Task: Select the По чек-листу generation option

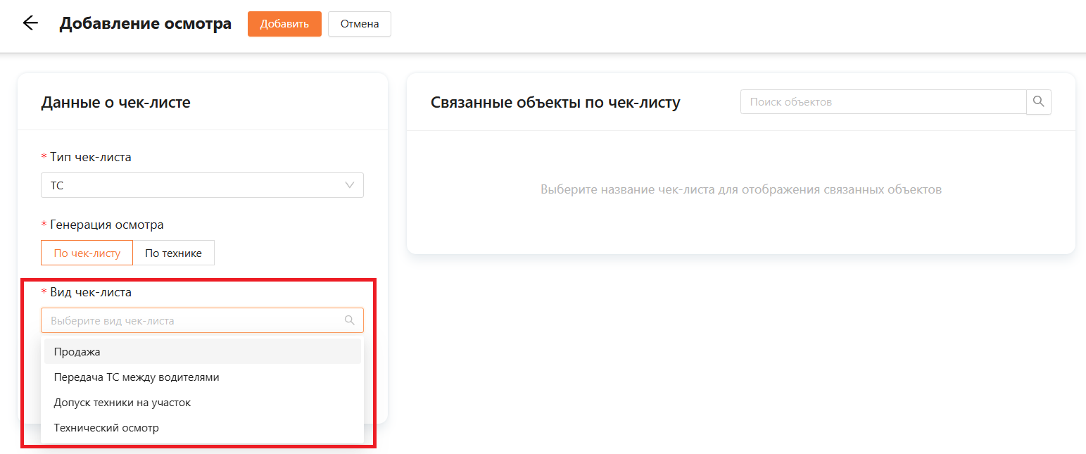Action: coord(87,253)
